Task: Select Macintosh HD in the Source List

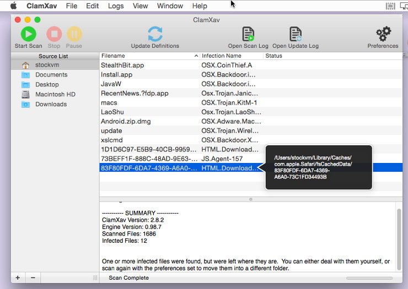Action: [55, 94]
